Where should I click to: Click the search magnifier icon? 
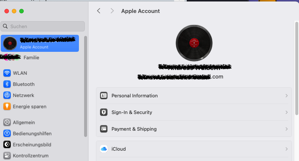click(5, 26)
